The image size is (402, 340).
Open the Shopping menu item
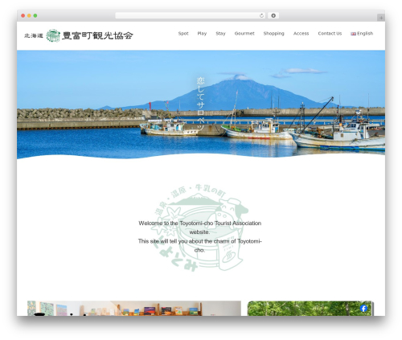pyautogui.click(x=273, y=34)
